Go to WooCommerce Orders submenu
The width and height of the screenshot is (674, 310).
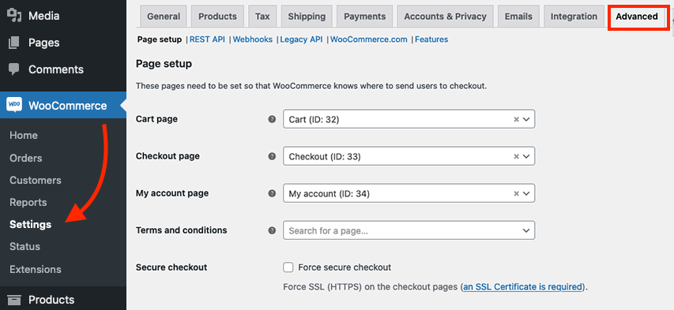(26, 158)
